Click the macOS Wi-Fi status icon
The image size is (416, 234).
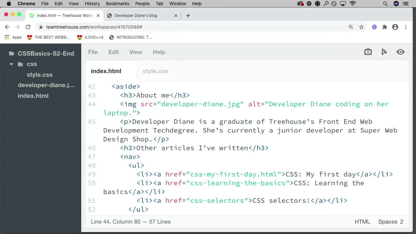[x=353, y=4]
